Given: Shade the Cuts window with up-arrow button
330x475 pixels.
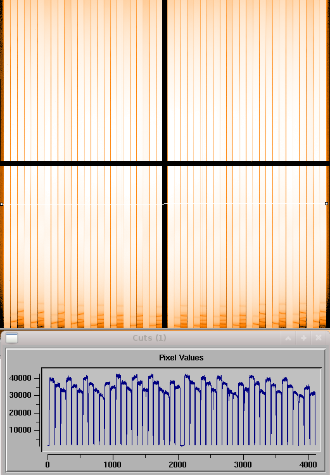Looking at the screenshot, I should [288, 338].
